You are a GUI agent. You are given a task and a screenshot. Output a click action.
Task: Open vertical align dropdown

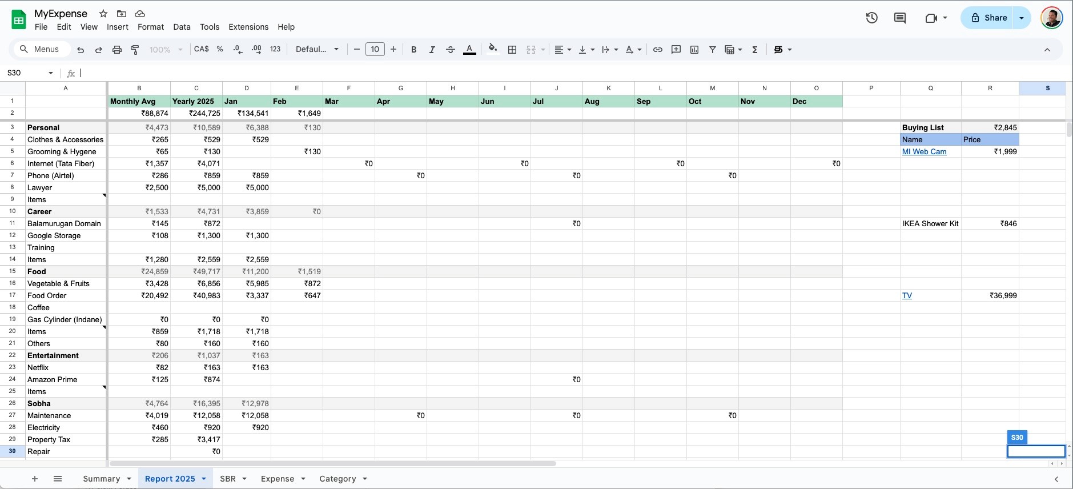point(586,50)
